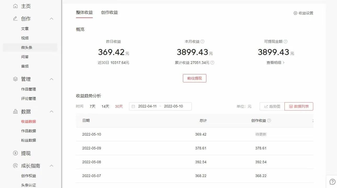Collapse the 创作 section chevron
Viewport: 337px width, 188px height.
click(x=51, y=19)
